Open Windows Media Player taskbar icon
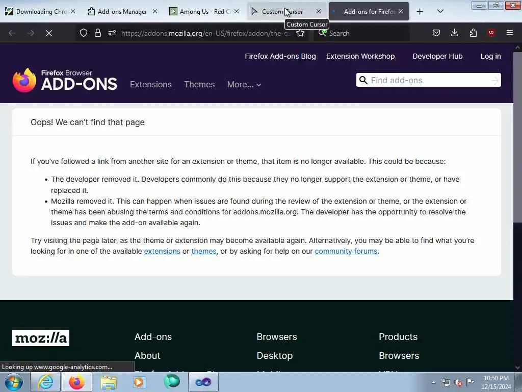Image resolution: width=522 pixels, height=392 pixels. 139,382
